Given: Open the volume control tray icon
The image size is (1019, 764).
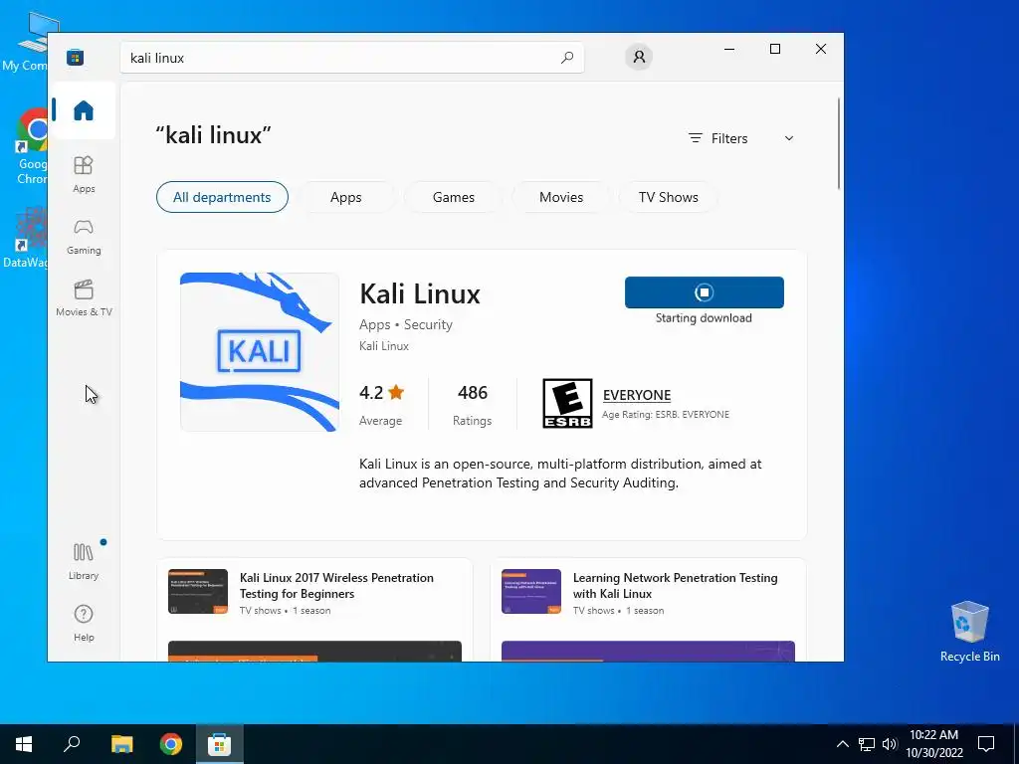Looking at the screenshot, I should (x=890, y=744).
